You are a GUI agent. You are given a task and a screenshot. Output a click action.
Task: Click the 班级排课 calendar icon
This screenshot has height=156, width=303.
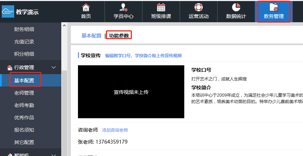coord(161,7)
